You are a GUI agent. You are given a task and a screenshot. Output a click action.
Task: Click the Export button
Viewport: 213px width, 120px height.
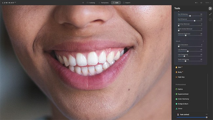click(126, 3)
